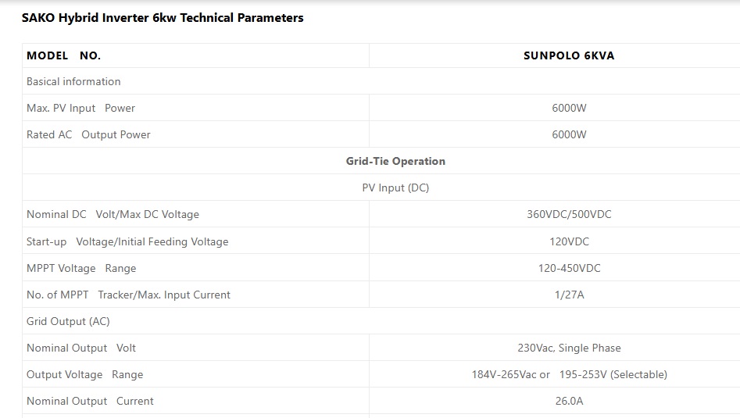Click the Grid Output (AC) row

click(68, 321)
